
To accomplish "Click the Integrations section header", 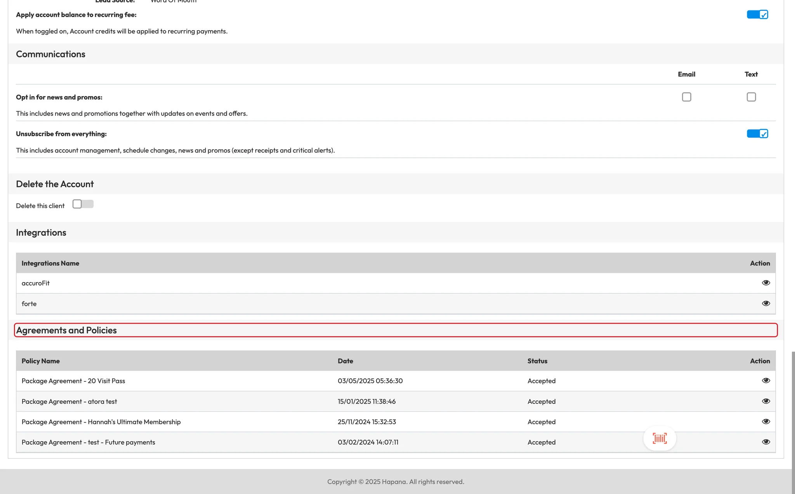I will (x=41, y=232).
